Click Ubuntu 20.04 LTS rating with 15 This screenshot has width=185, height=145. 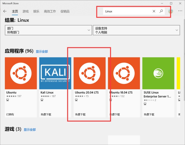[x=82, y=96]
